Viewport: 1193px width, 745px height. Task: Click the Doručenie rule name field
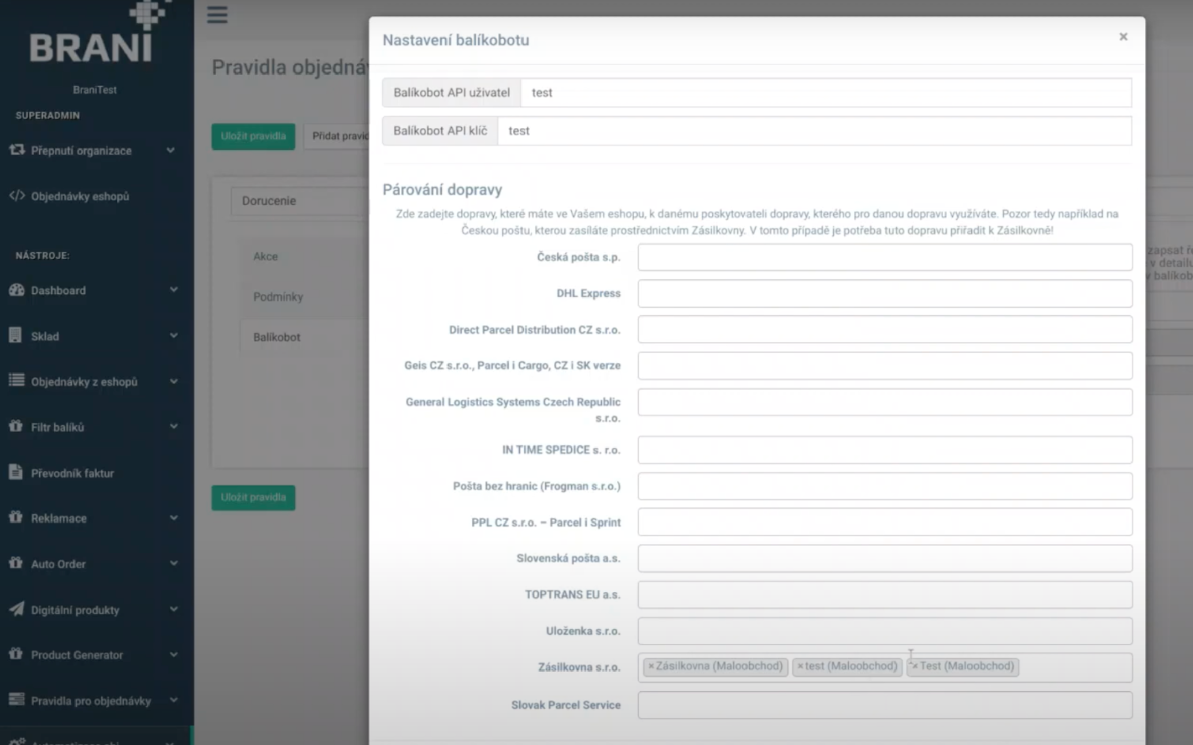[300, 201]
